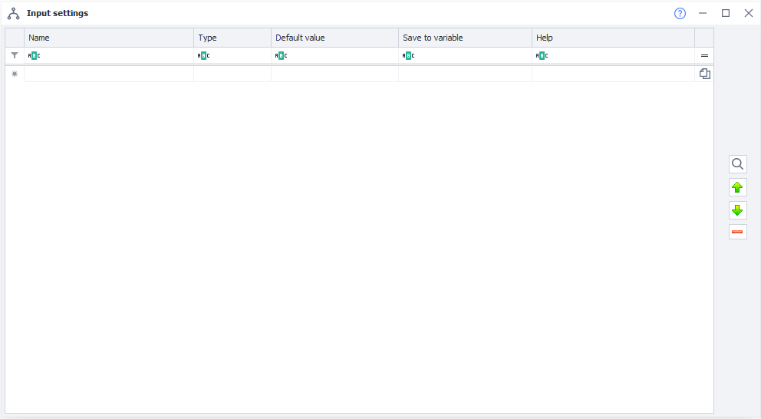Maximize the Input settings window
The image size is (761, 419).
725,13
